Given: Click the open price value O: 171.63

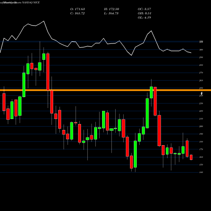Looking at the screenshot, I should pos(78,9).
